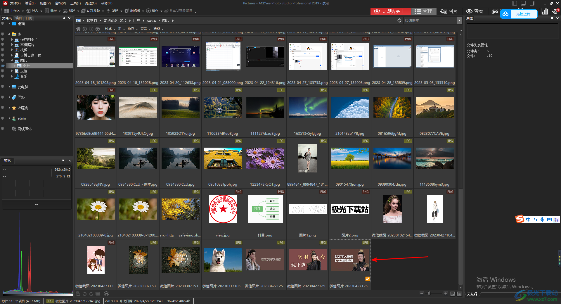Image resolution: width=561 pixels, height=304 pixels.
Task: Select the husky dog photo thumbnail
Action: point(223,260)
